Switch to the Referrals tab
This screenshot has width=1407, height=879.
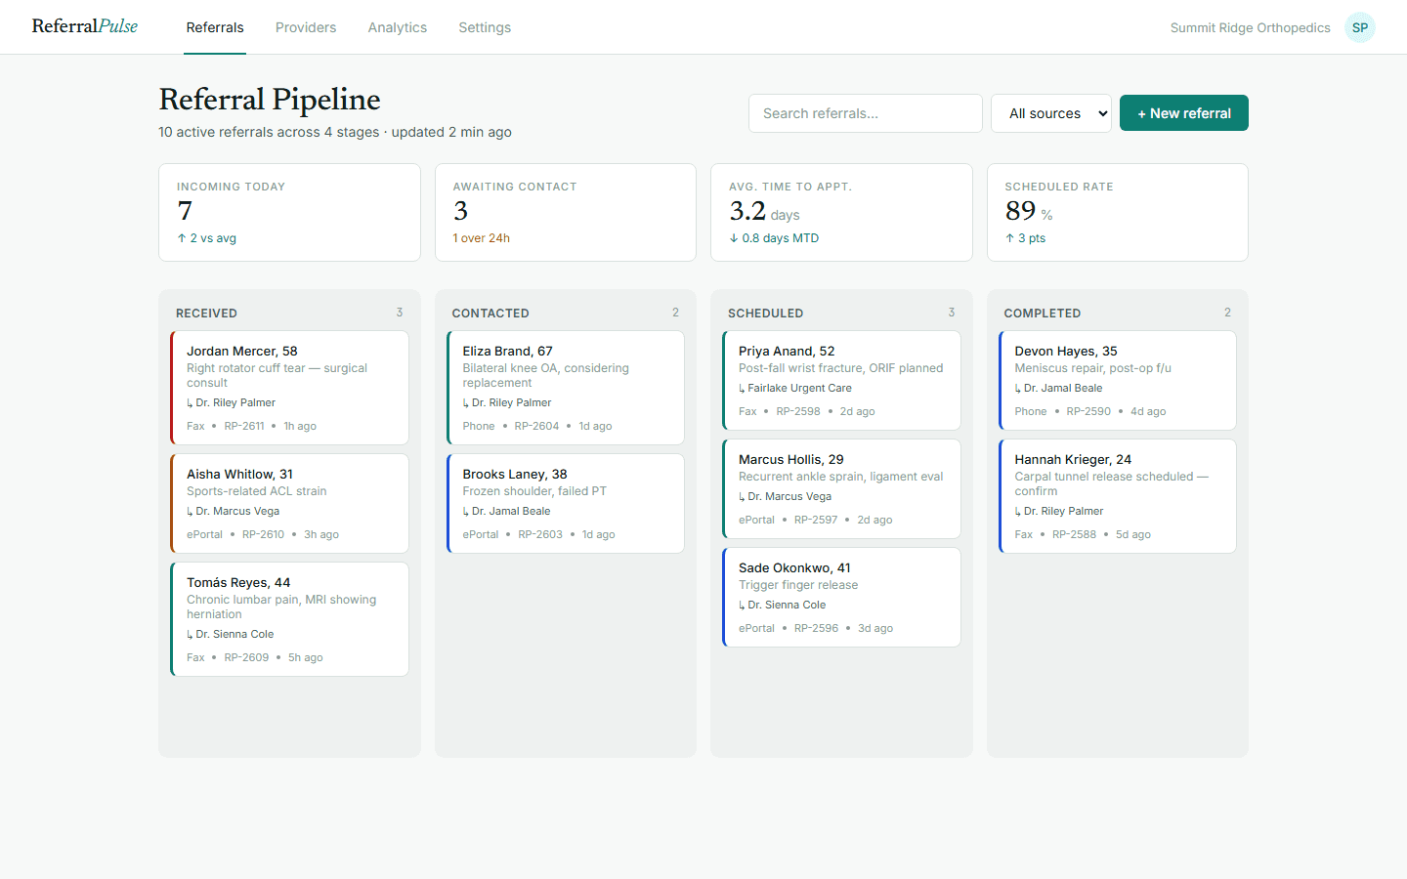click(215, 27)
